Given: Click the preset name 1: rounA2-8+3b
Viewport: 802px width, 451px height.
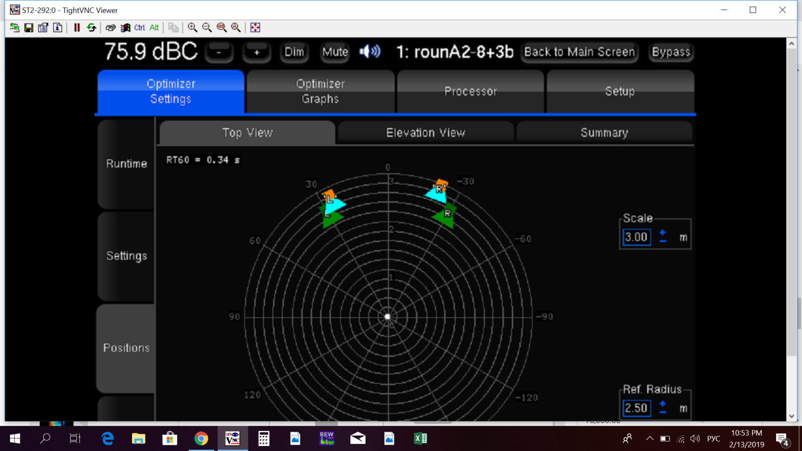Looking at the screenshot, I should tap(455, 52).
